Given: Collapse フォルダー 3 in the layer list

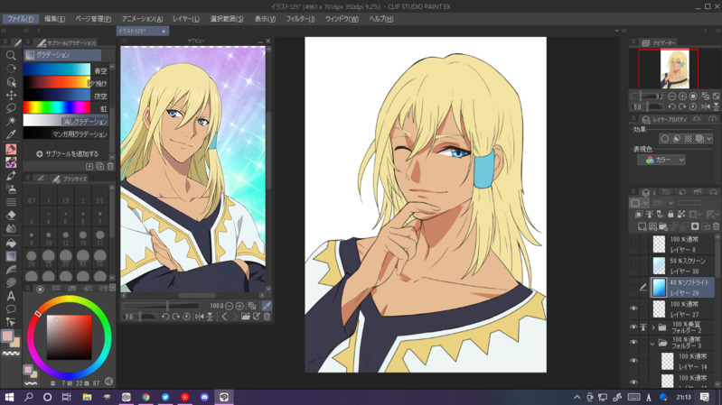Looking at the screenshot, I should (x=652, y=343).
